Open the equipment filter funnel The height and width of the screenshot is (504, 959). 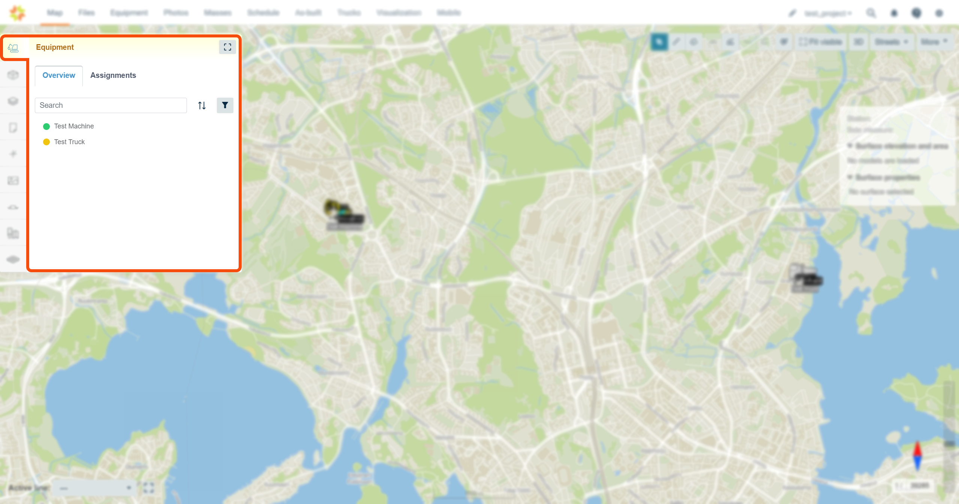click(225, 105)
